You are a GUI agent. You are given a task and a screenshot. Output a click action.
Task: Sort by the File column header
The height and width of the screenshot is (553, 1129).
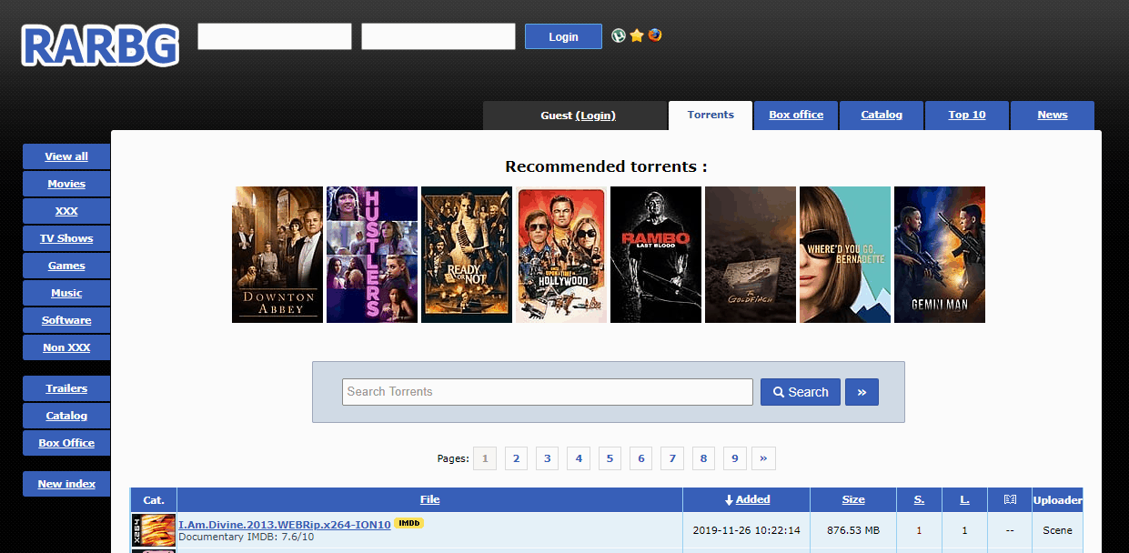[430, 499]
